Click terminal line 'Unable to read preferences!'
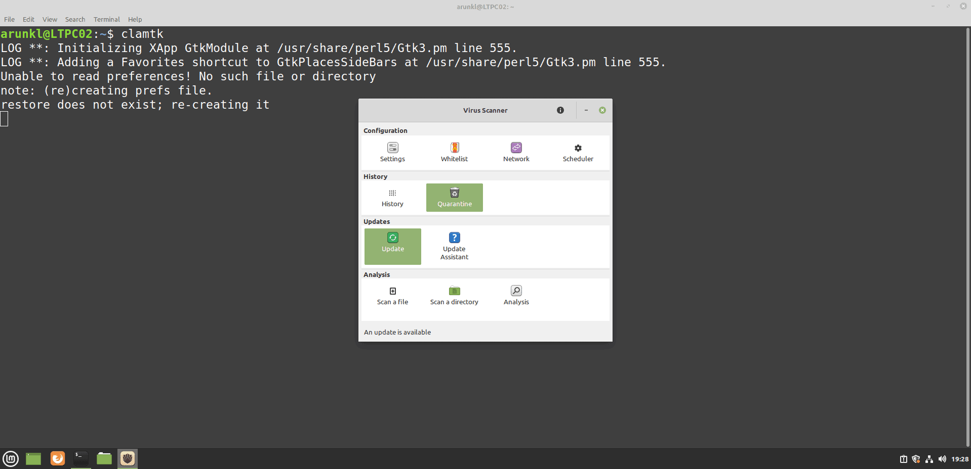The image size is (971, 469). tap(96, 76)
